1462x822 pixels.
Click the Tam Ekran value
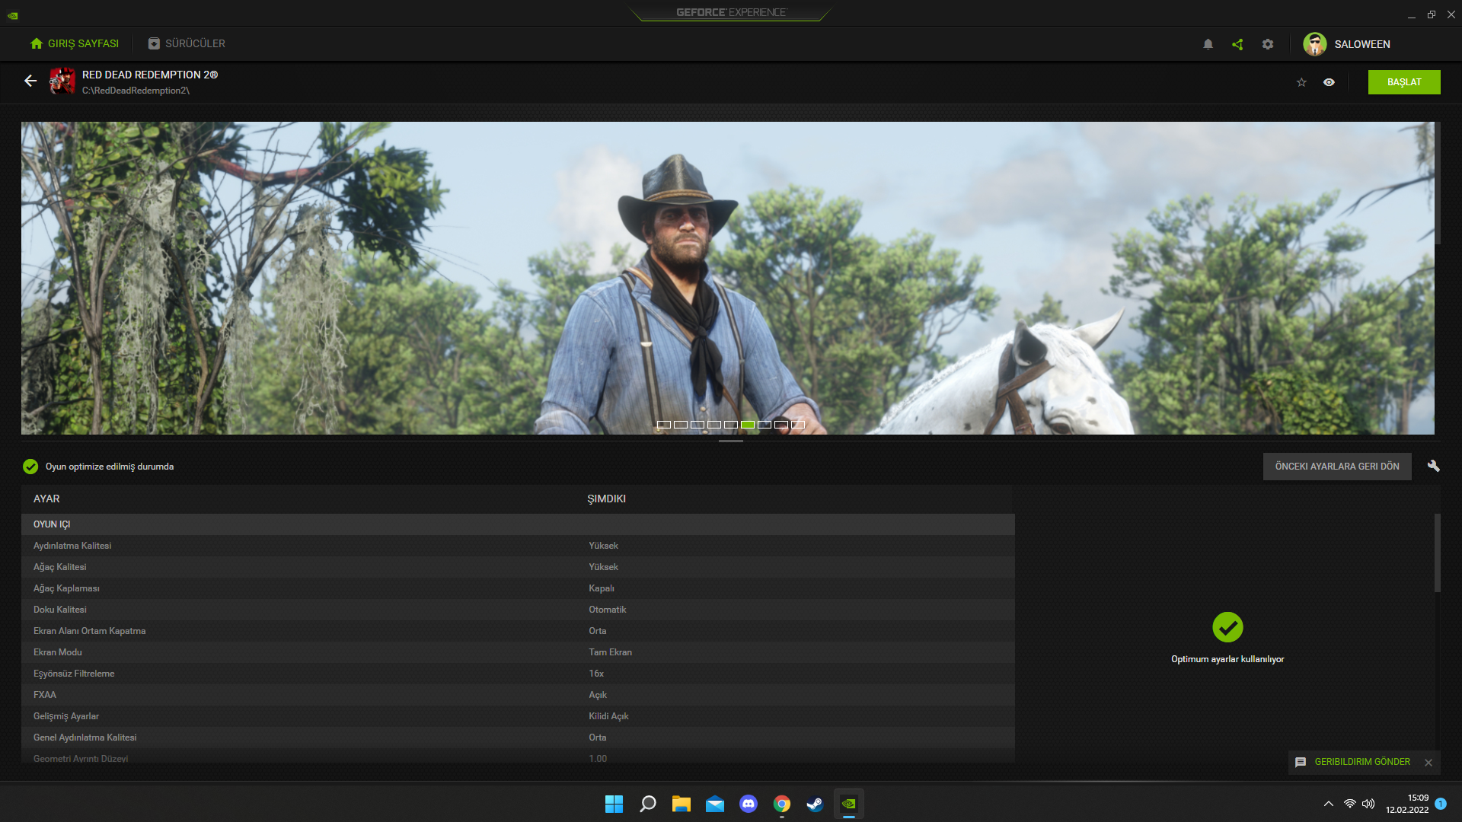pos(610,652)
